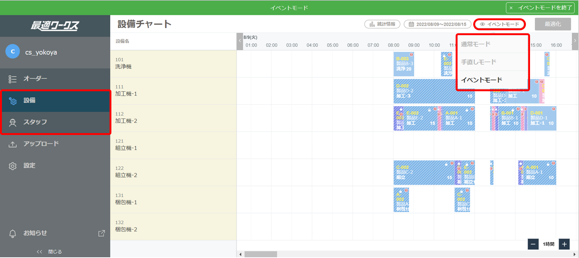Viewport: 579px width, 258px height.
Task: Go to スタッフ in the sidebar
Action: (55, 122)
